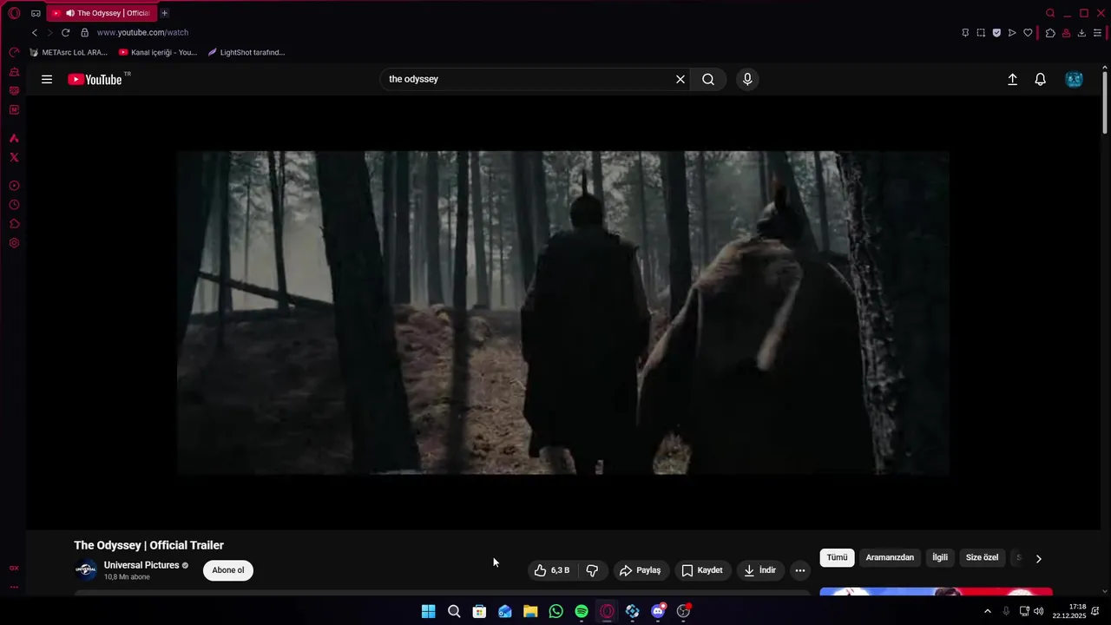Open Spotify from the taskbar
The width and height of the screenshot is (1111, 625).
(582, 611)
